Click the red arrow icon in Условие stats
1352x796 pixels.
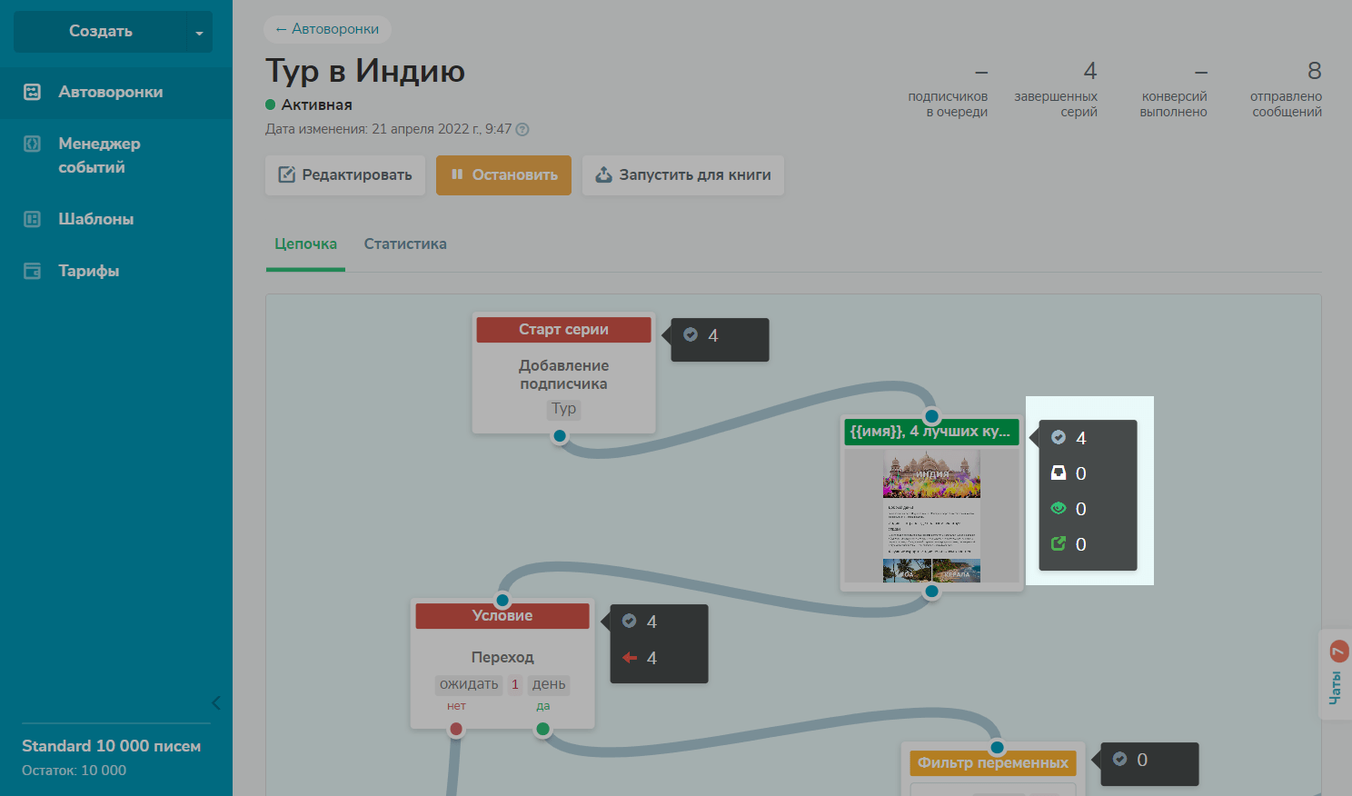pos(630,657)
